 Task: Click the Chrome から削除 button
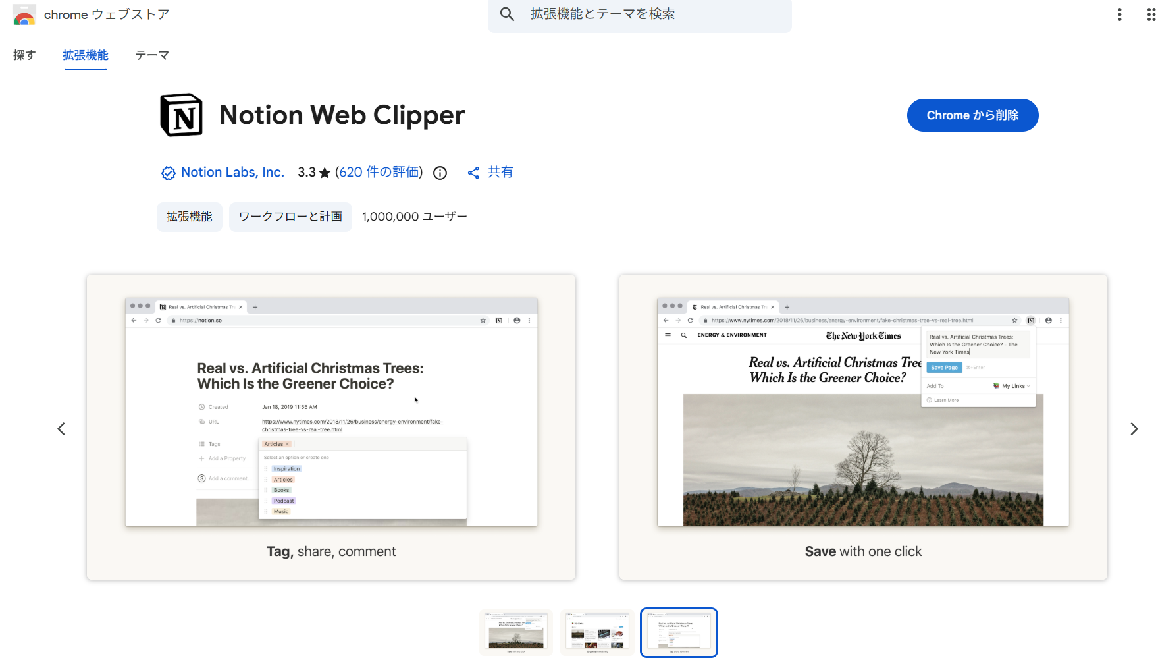972,115
